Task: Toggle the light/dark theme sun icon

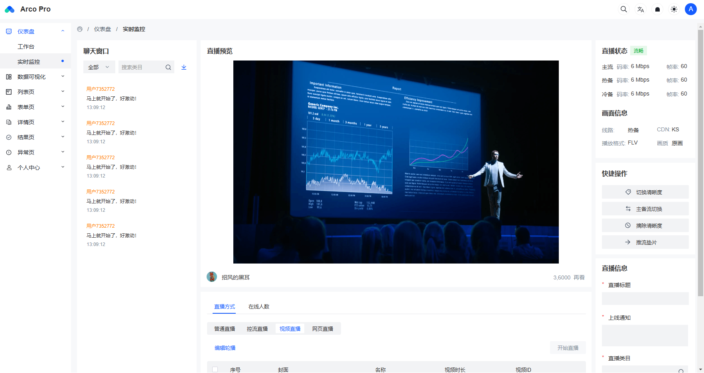Action: pyautogui.click(x=674, y=9)
